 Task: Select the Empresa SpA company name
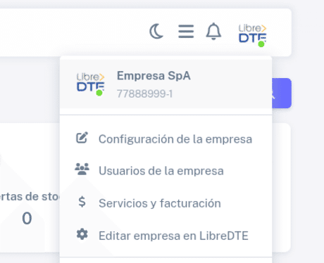point(154,76)
